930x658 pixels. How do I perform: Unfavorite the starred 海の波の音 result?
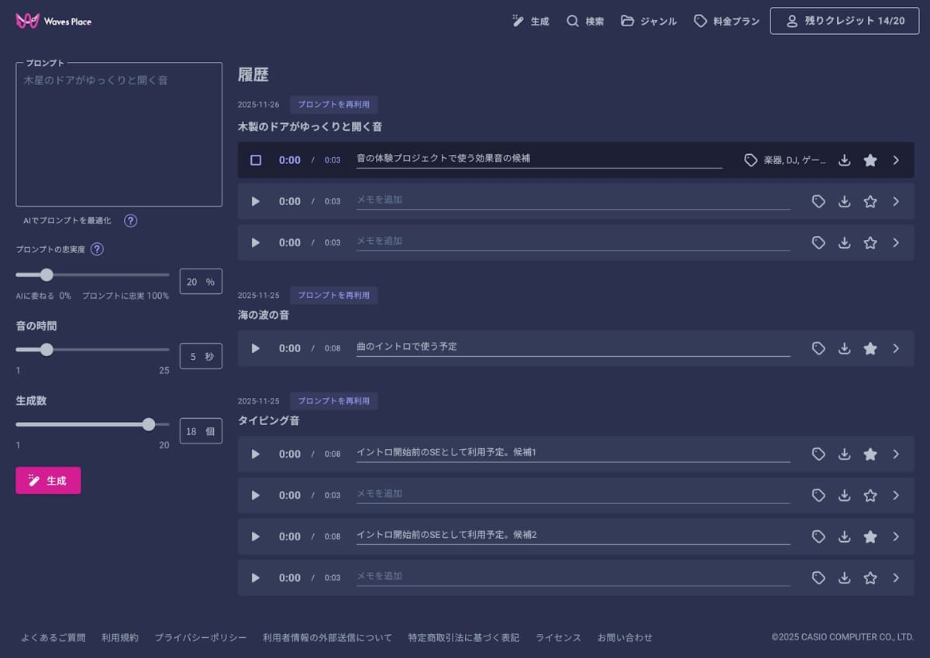point(870,348)
